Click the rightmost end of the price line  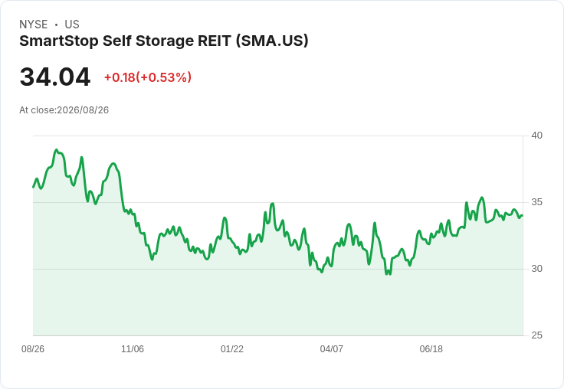pyautogui.click(x=523, y=215)
